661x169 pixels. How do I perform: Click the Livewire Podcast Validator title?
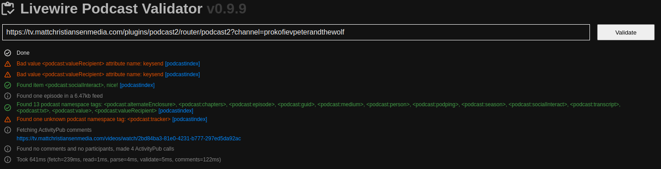pos(112,9)
